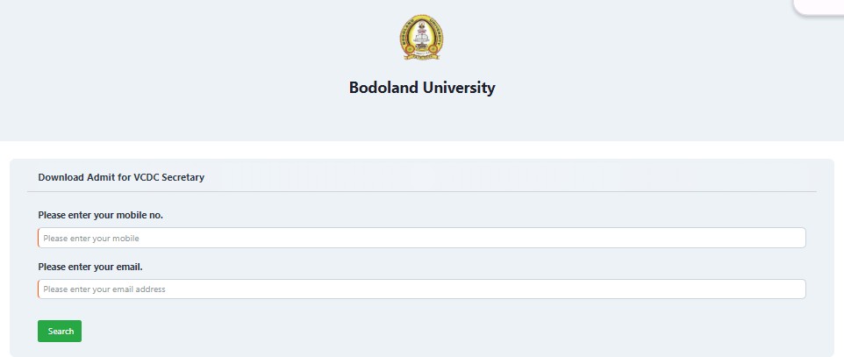Click the right end of the mobile input box
844x357 pixels.
[797, 238]
